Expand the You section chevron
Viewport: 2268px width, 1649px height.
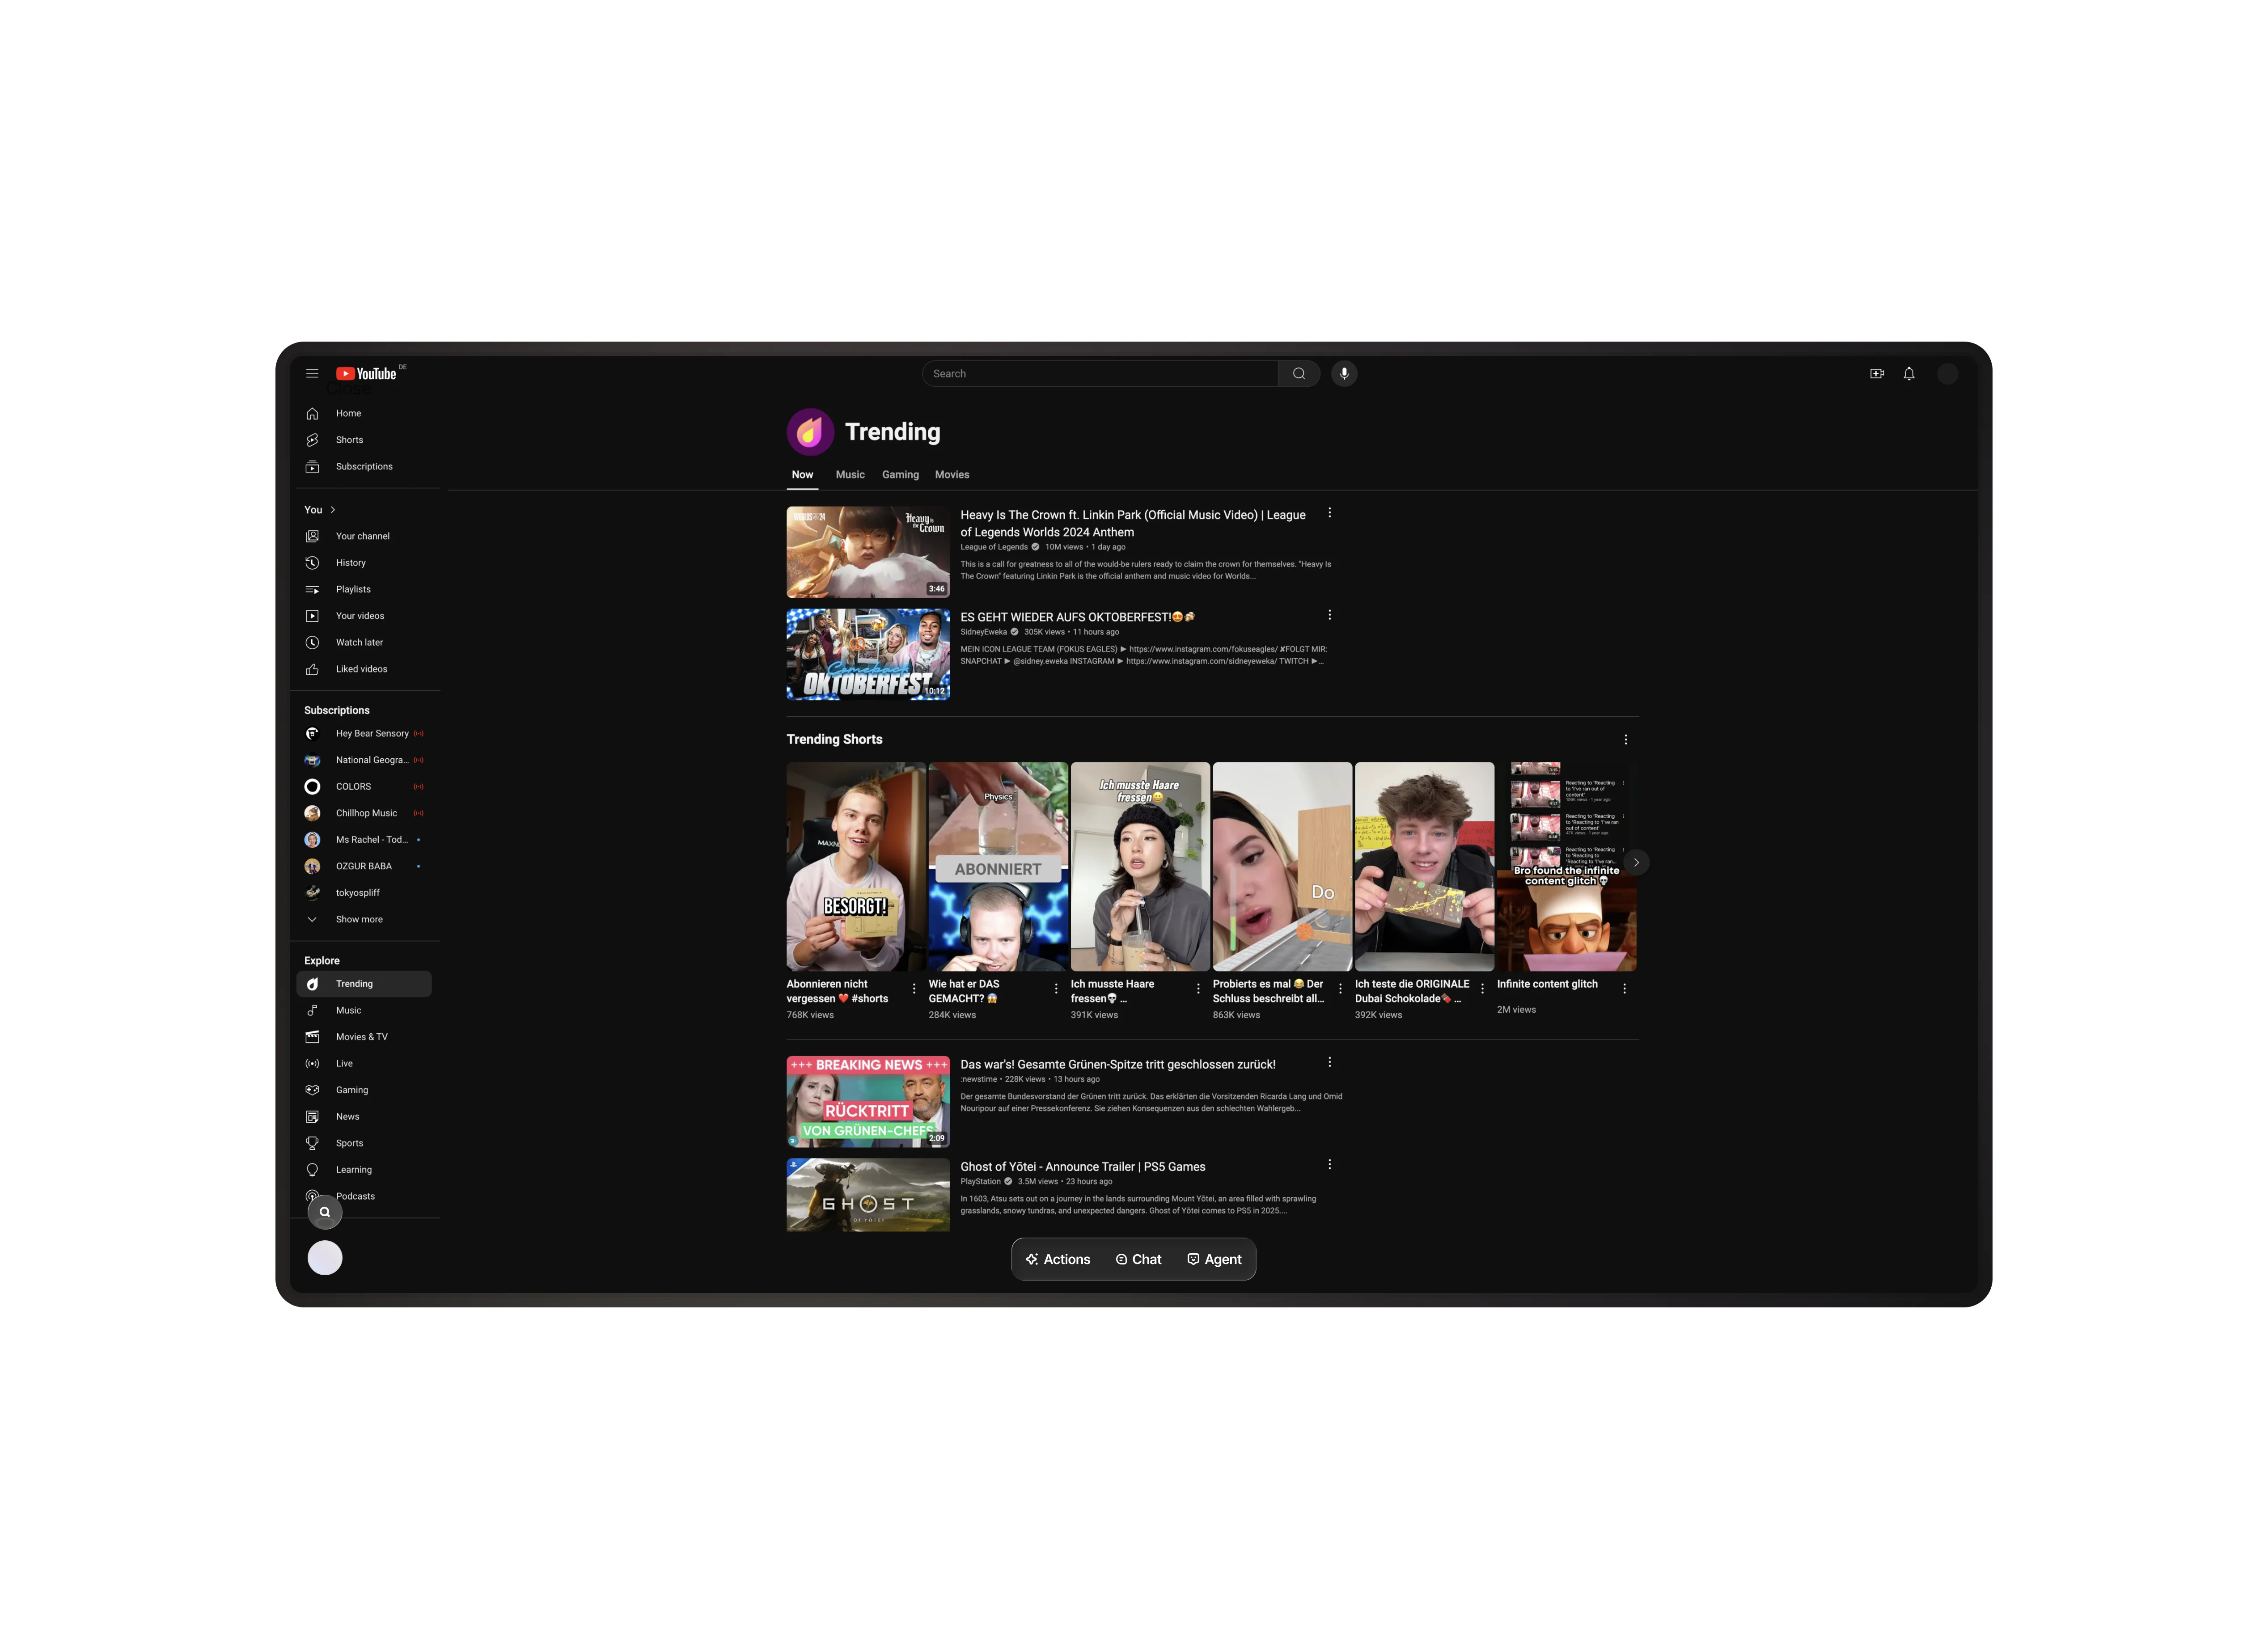(333, 510)
